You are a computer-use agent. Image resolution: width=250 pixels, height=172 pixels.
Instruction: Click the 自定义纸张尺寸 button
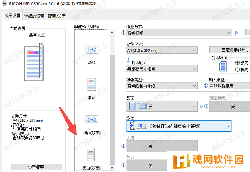coord(230,50)
